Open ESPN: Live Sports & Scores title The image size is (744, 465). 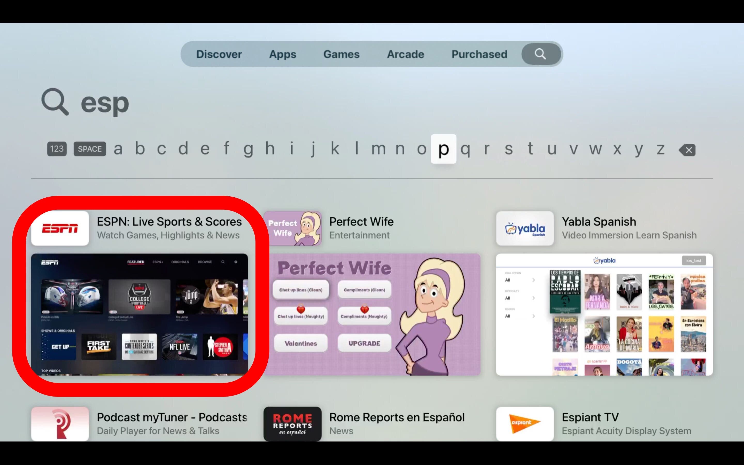click(x=169, y=222)
